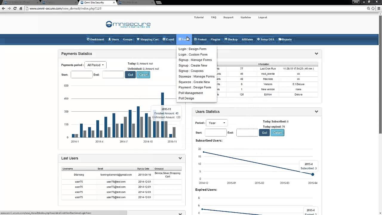Viewport: 382px width, 215px height.
Task: Bookmark this page with the star icon
Action: click(x=373, y=8)
